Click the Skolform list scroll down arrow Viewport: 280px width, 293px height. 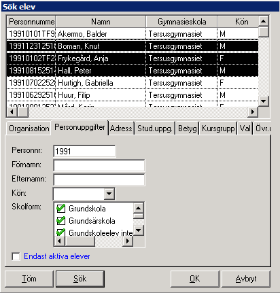139,230
